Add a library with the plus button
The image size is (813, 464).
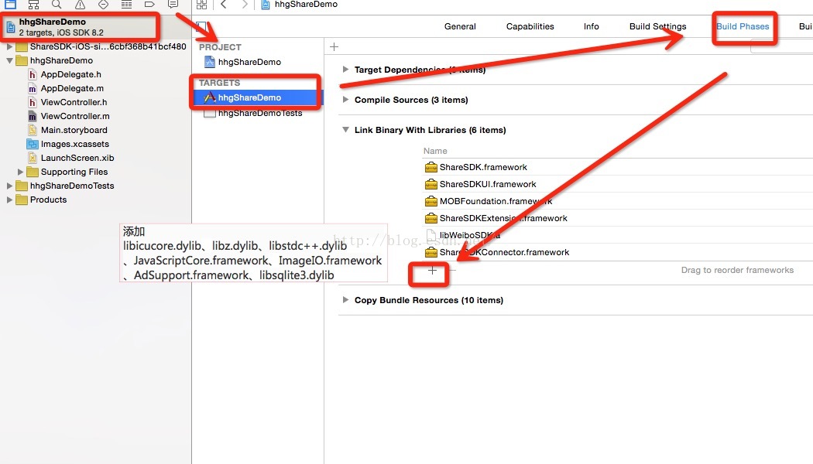pos(432,270)
